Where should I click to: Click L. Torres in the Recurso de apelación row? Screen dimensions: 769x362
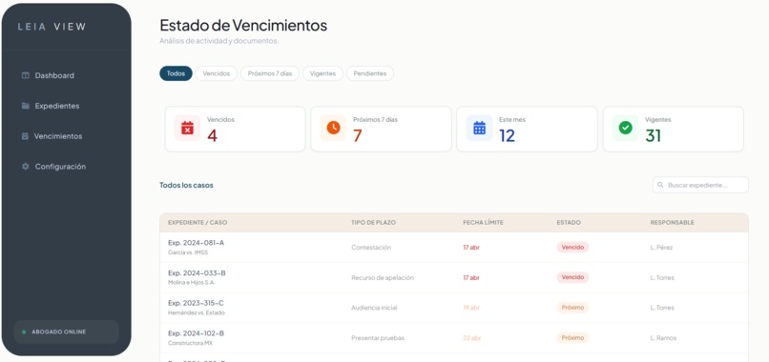(662, 278)
